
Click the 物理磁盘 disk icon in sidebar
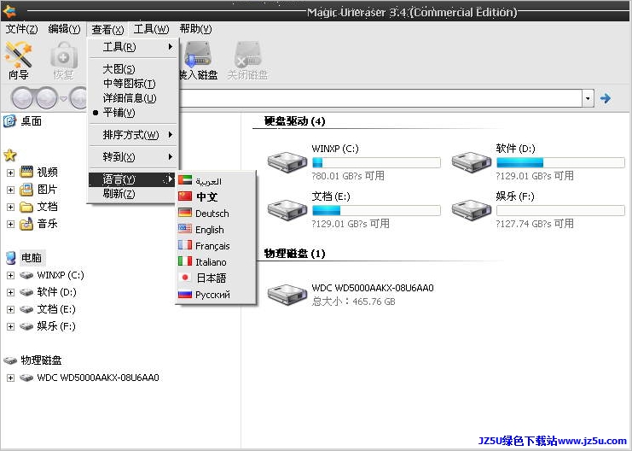tap(10, 360)
